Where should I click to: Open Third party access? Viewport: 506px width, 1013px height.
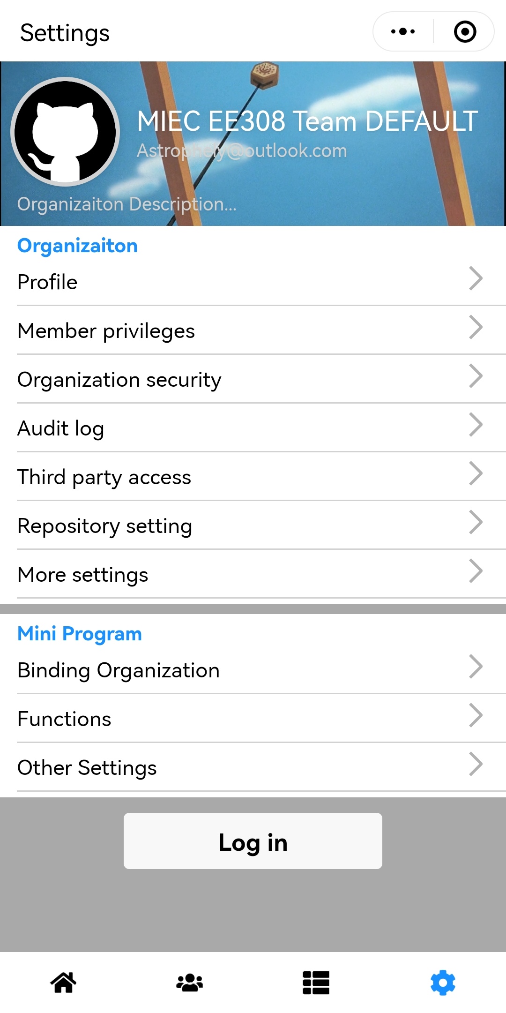[x=104, y=477]
